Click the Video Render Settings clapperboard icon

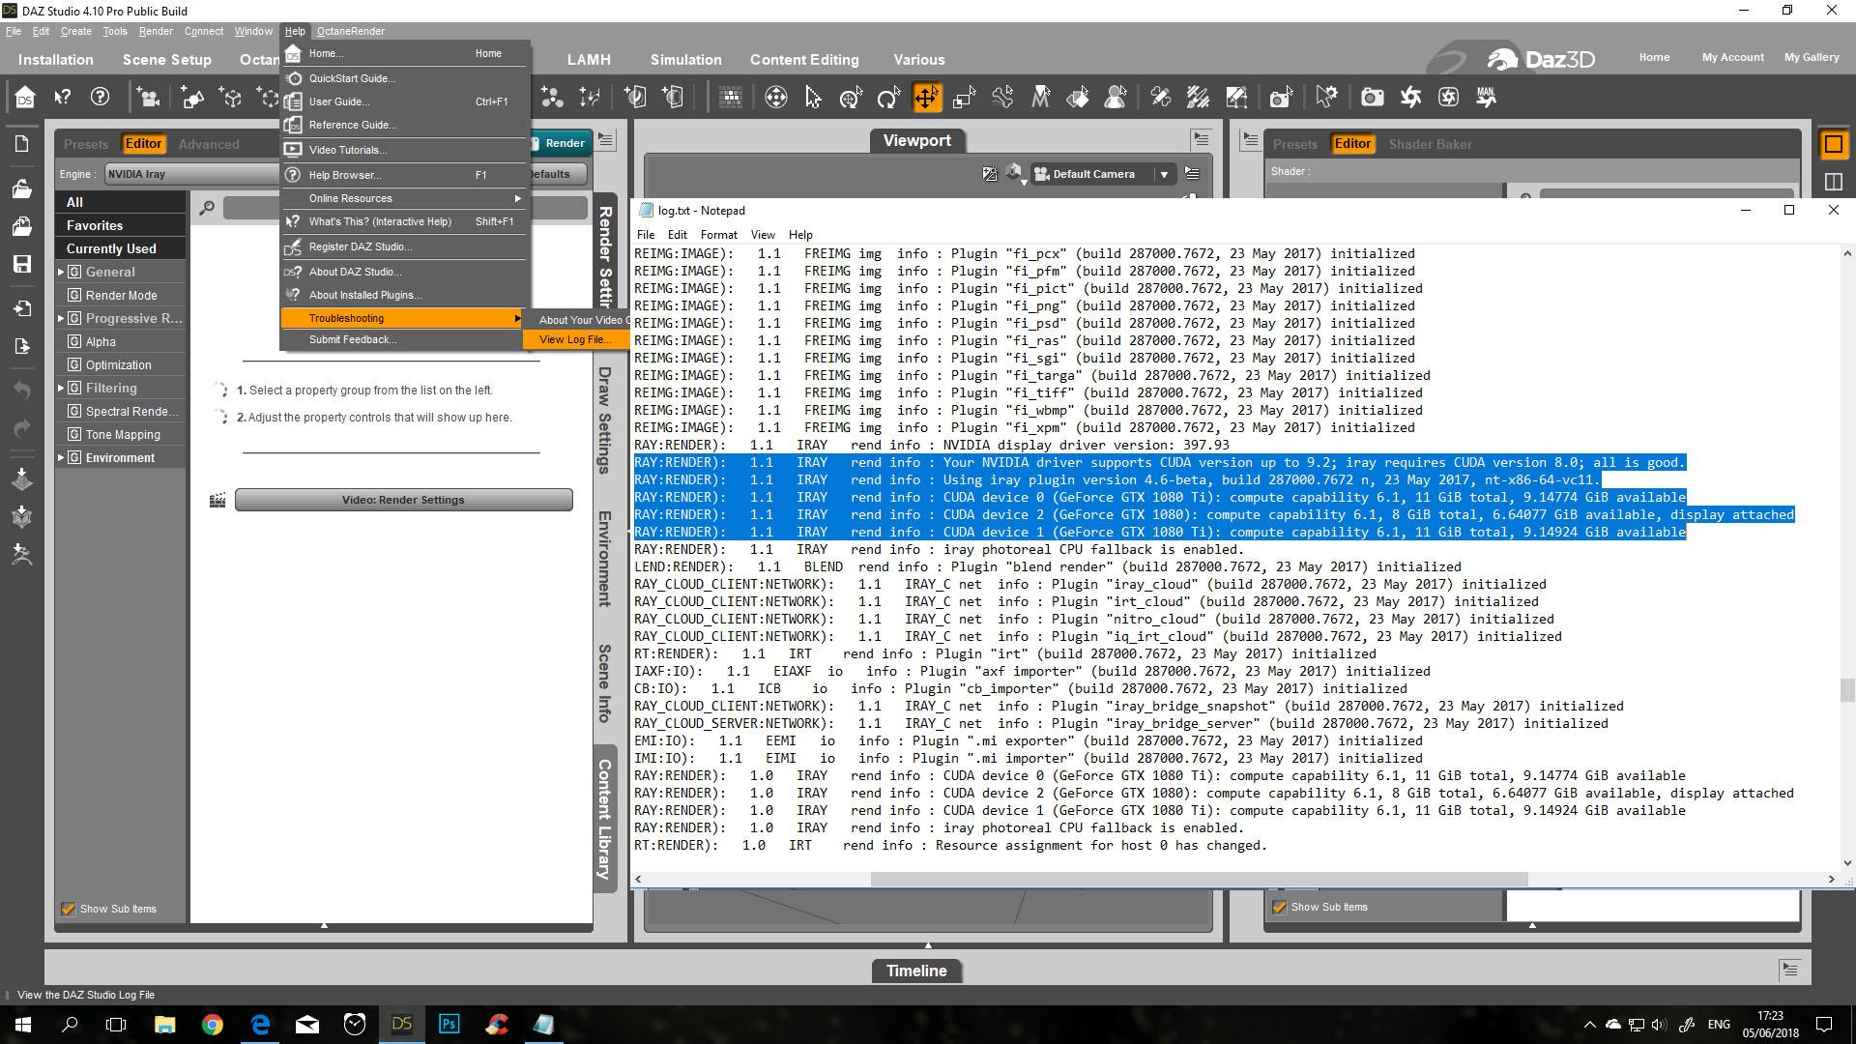pyautogui.click(x=217, y=500)
